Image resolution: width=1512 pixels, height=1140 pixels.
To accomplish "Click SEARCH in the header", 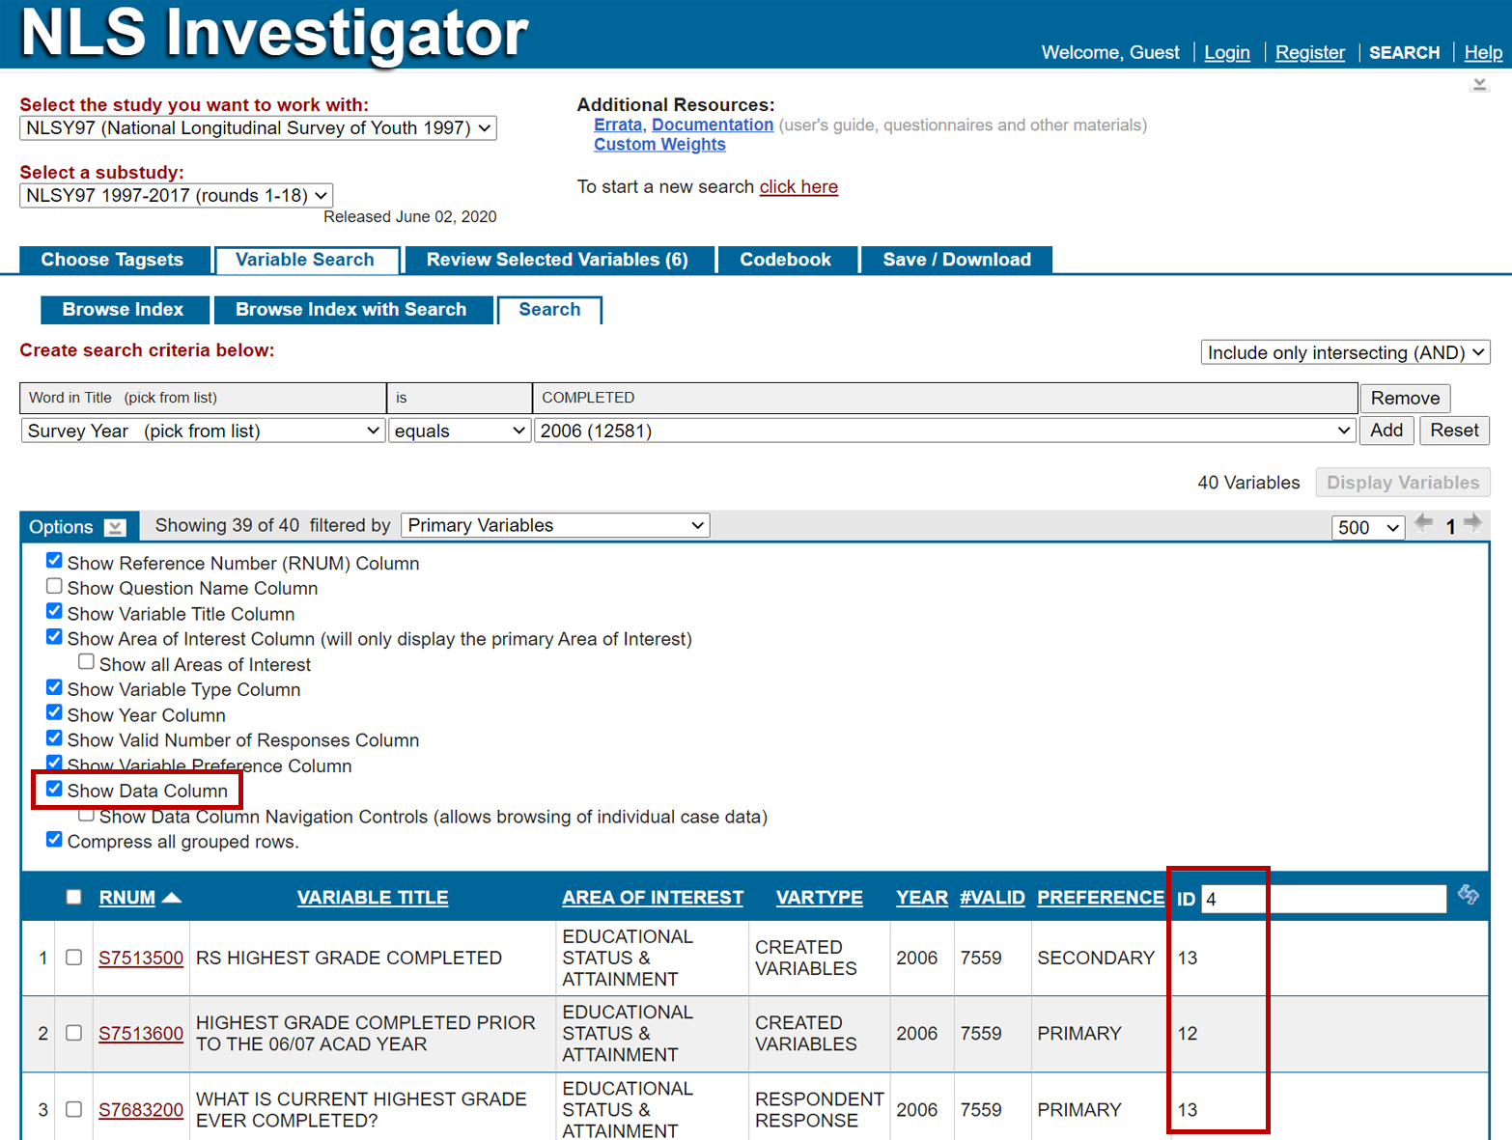I will coord(1404,52).
